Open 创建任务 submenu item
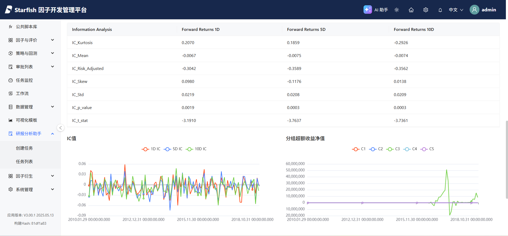Image resolution: width=508 pixels, height=236 pixels. [x=24, y=148]
